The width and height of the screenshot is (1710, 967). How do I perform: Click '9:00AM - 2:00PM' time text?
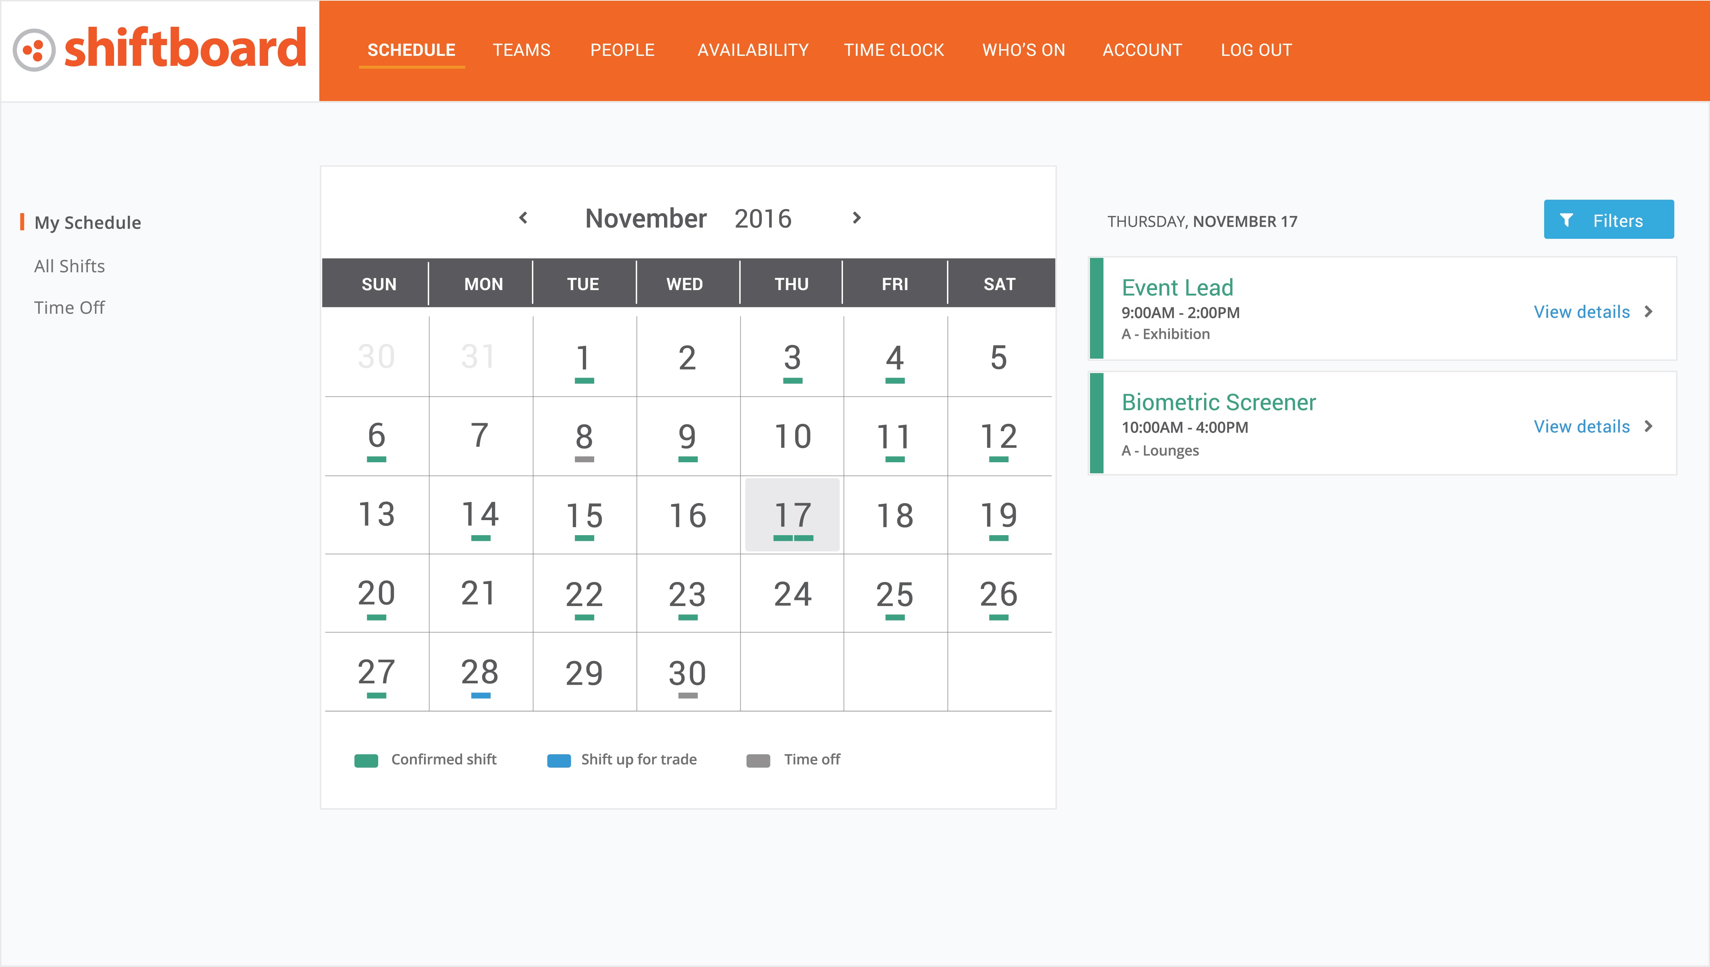(x=1180, y=313)
